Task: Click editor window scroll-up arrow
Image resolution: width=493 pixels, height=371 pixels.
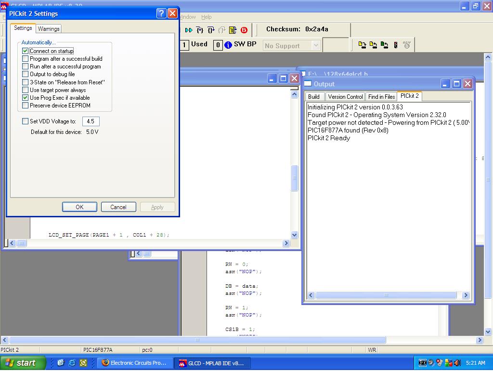Action: 294,94
